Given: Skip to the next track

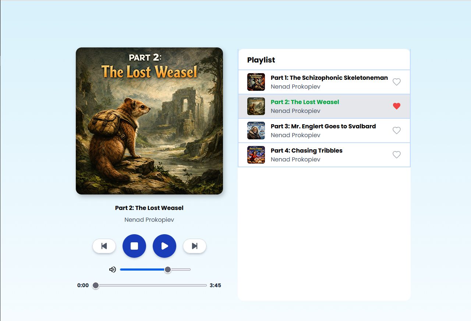Looking at the screenshot, I should coord(195,246).
